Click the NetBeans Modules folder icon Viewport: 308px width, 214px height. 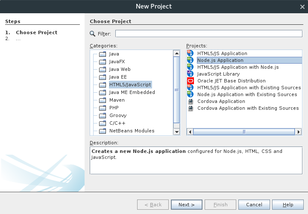click(103, 131)
